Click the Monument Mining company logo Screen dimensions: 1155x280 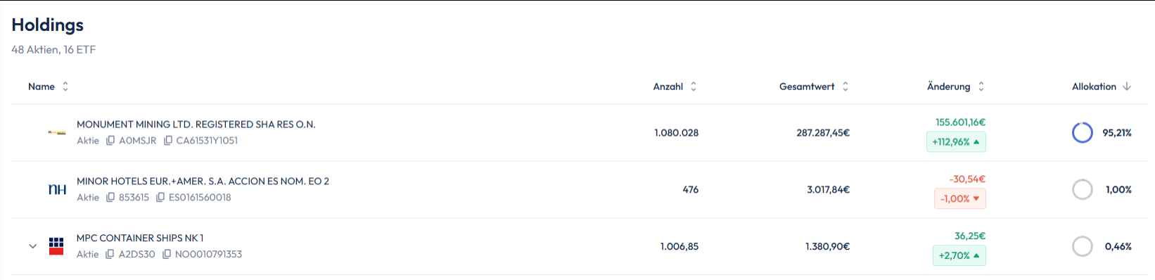point(57,132)
